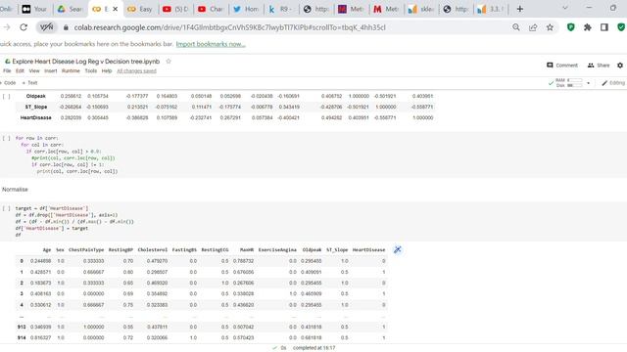The image size is (627, 352).
Task: Switch to the second YouTube tab
Action: click(212, 9)
